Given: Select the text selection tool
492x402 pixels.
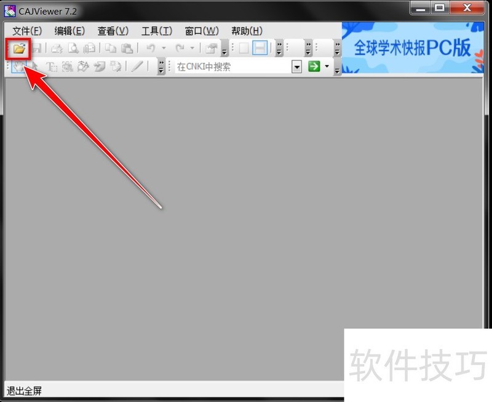Looking at the screenshot, I should point(52,66).
